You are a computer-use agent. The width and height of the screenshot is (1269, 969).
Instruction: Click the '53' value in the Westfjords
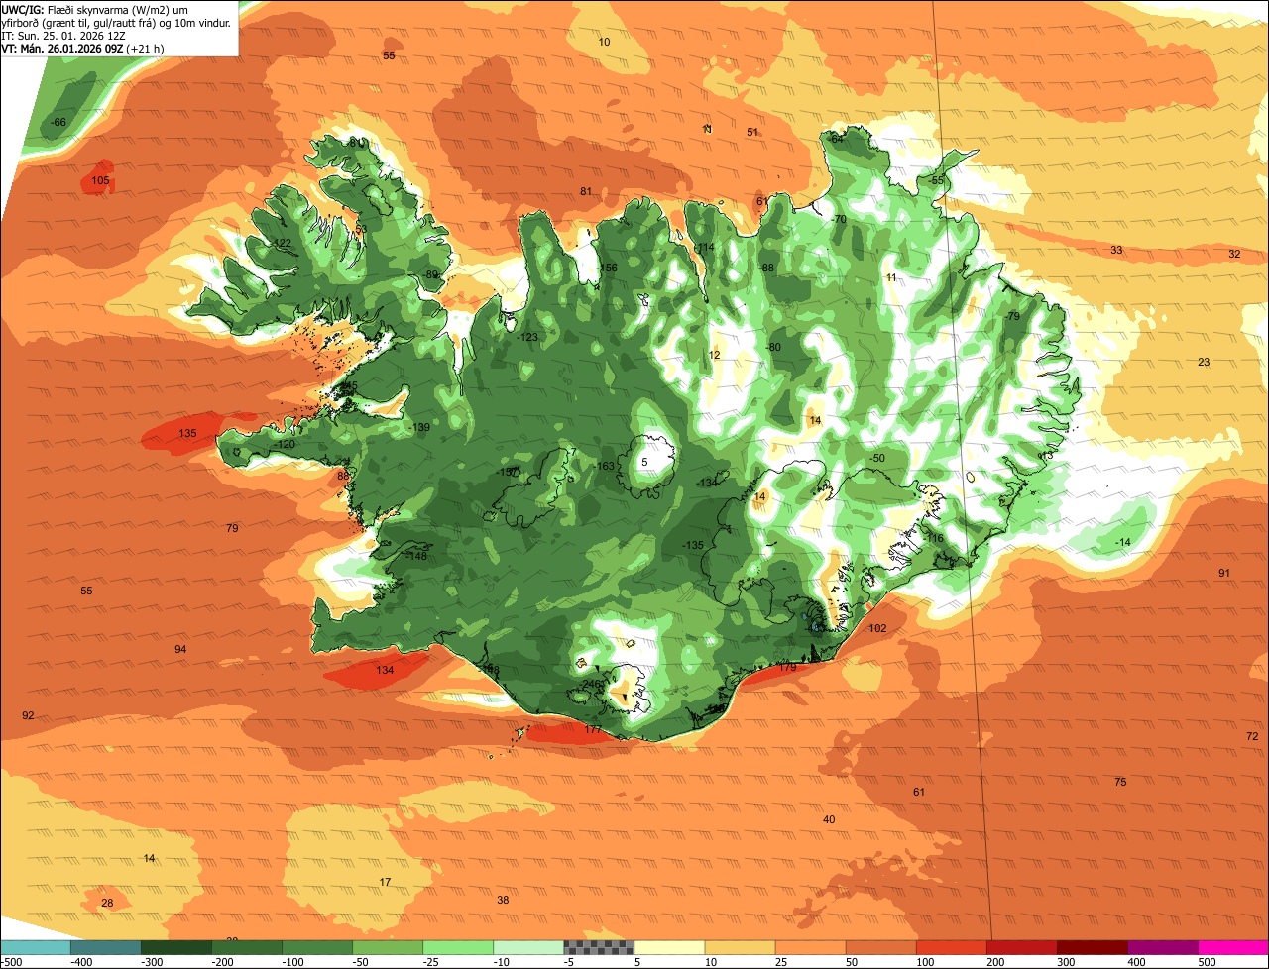361,229
